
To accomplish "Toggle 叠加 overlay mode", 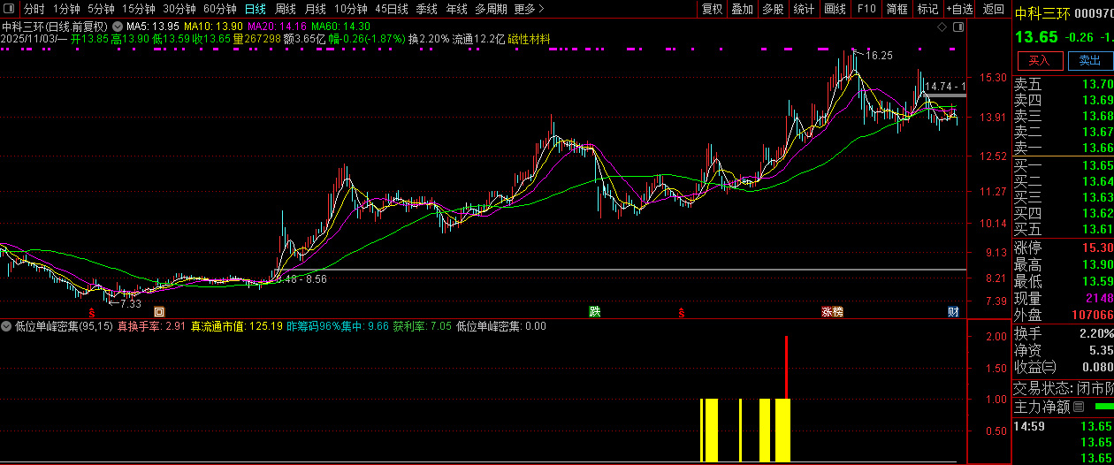I will pyautogui.click(x=742, y=9).
